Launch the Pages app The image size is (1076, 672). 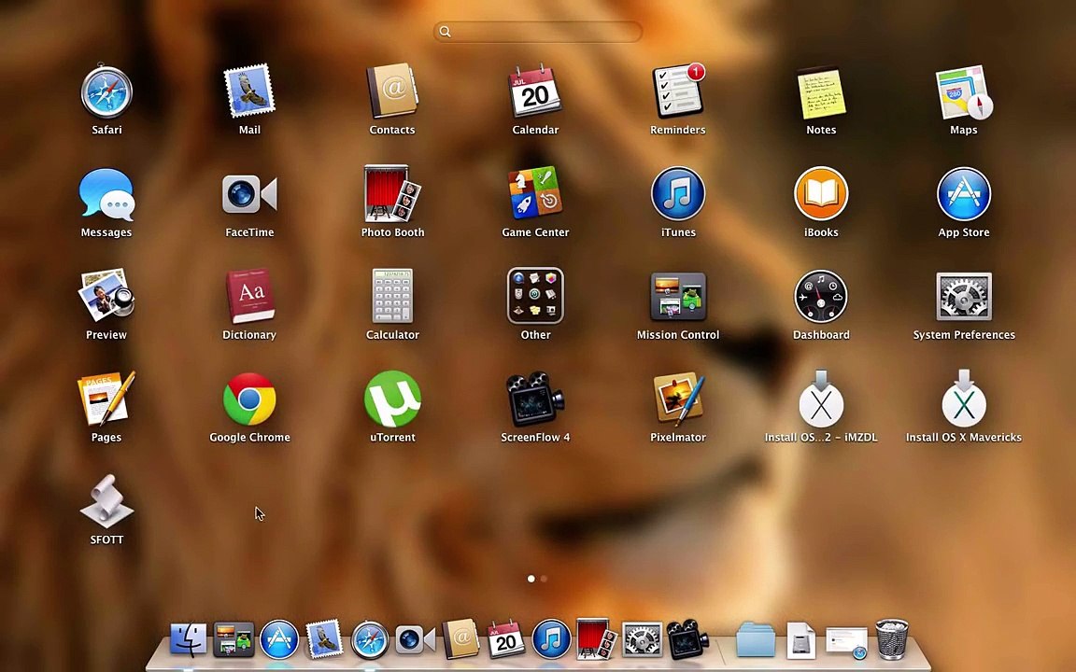click(x=106, y=399)
